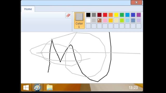Choose the orange color swatch

point(111,15)
